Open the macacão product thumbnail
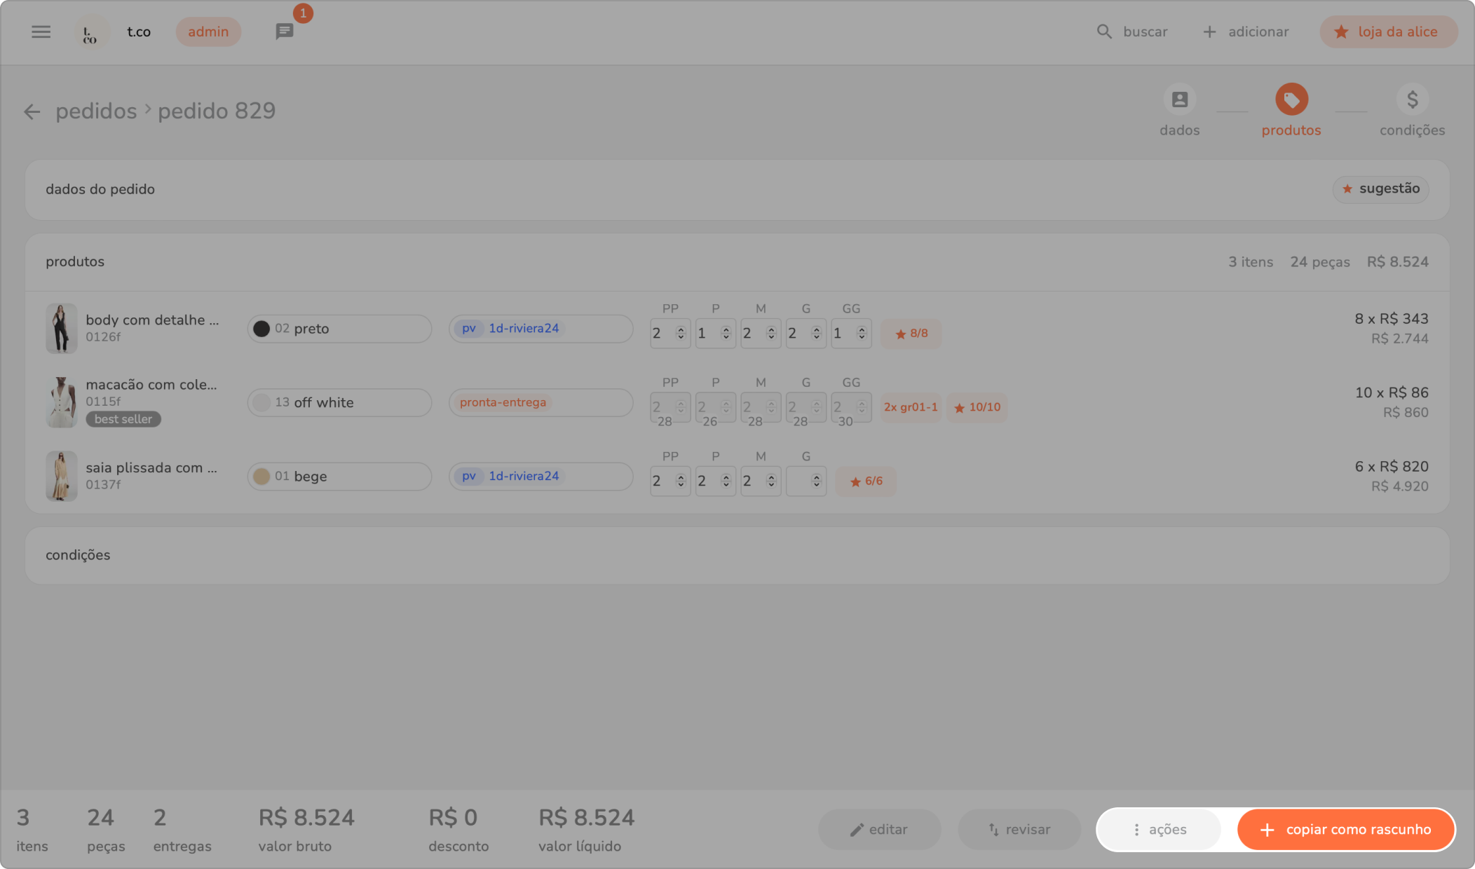 62,402
